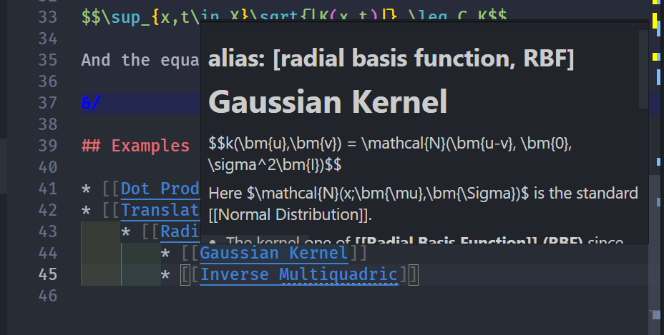
Task: Click the LaTeX \sup formula on line 33
Action: tap(294, 17)
